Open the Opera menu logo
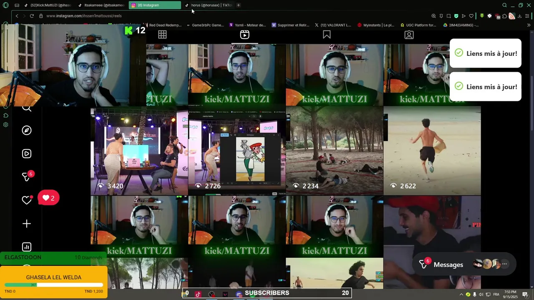534x300 pixels. click(5, 5)
